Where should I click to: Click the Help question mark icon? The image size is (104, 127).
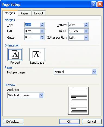point(94,4)
